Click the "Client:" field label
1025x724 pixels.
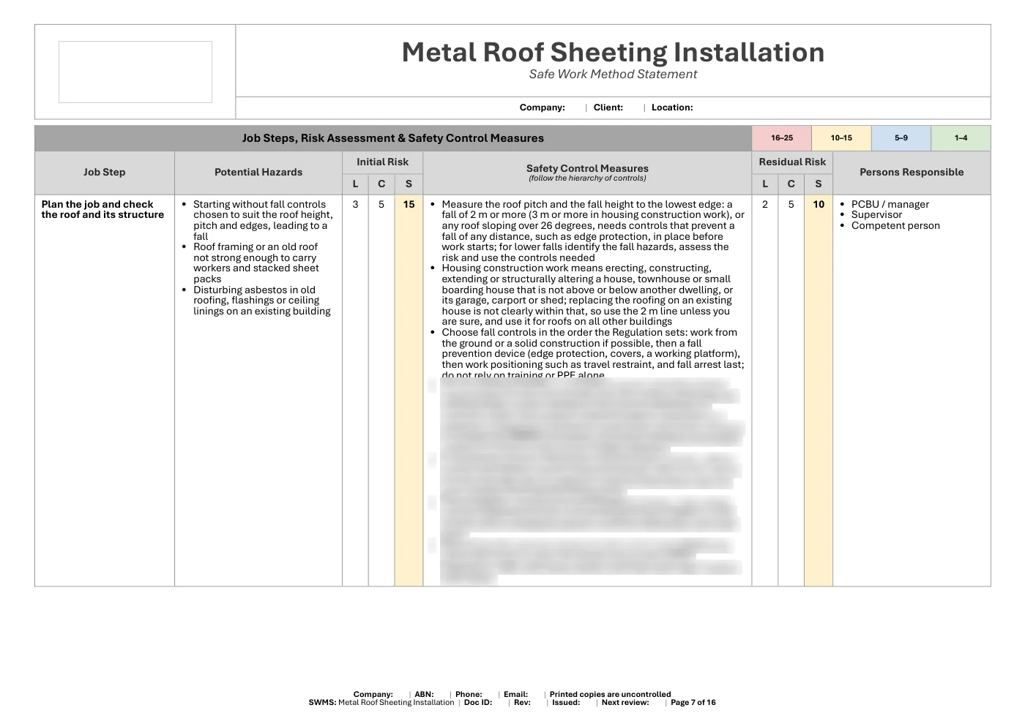[608, 108]
